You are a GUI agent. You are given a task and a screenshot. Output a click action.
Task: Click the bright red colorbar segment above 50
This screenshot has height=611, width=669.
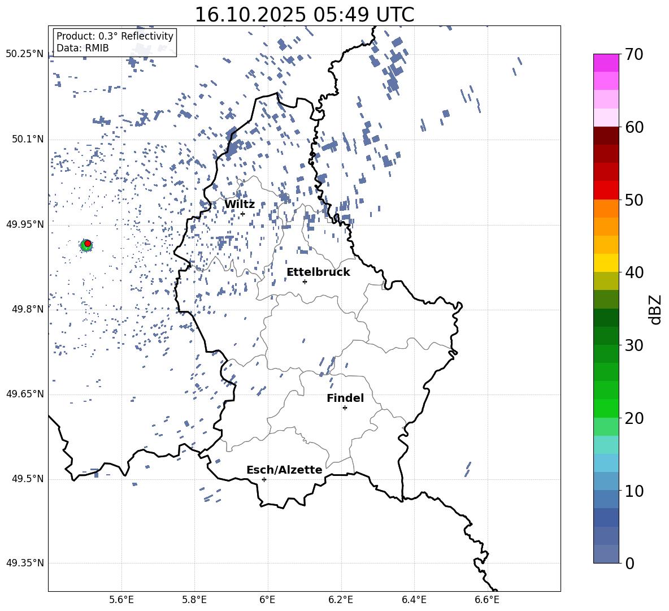click(x=606, y=190)
